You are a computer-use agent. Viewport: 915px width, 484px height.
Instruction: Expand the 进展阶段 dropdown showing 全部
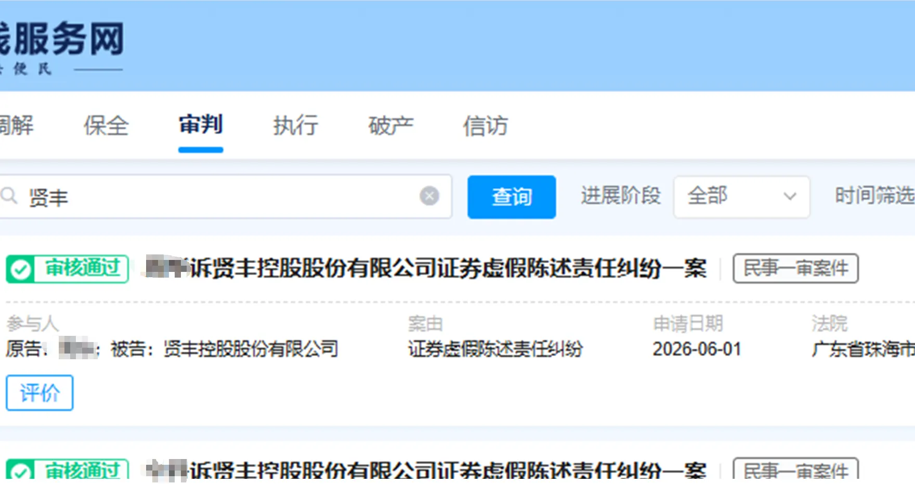coord(741,197)
